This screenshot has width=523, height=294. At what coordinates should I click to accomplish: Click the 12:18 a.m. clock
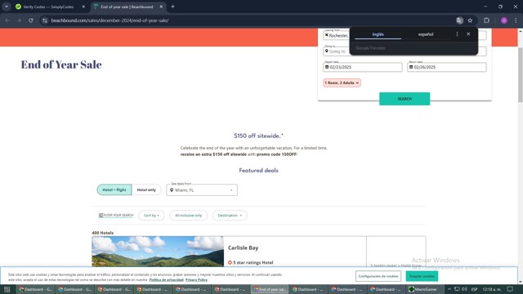[492, 289]
